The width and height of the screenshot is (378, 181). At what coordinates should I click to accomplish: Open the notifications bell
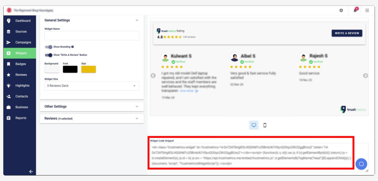point(355,10)
